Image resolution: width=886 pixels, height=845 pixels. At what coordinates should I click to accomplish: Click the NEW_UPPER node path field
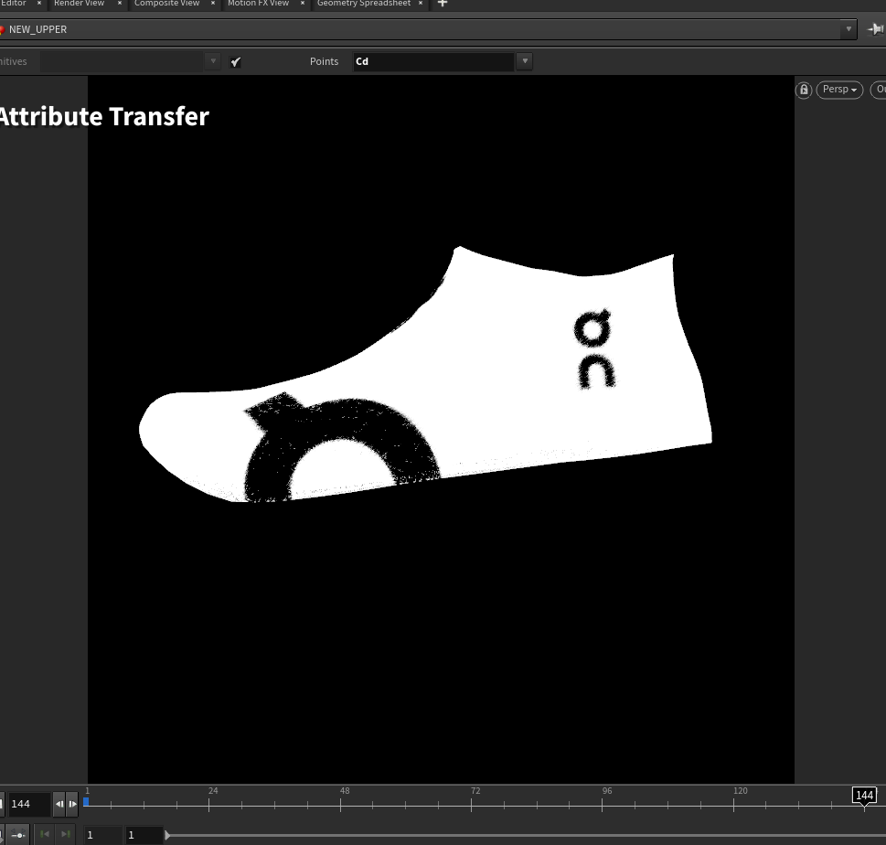(421, 29)
